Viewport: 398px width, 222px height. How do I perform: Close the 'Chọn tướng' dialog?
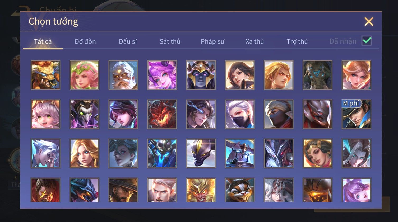tap(369, 21)
